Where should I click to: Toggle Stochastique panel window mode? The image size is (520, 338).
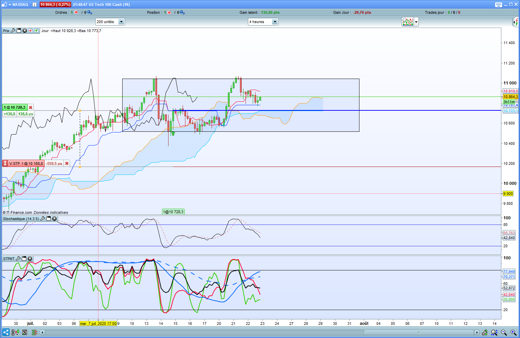pos(49,219)
